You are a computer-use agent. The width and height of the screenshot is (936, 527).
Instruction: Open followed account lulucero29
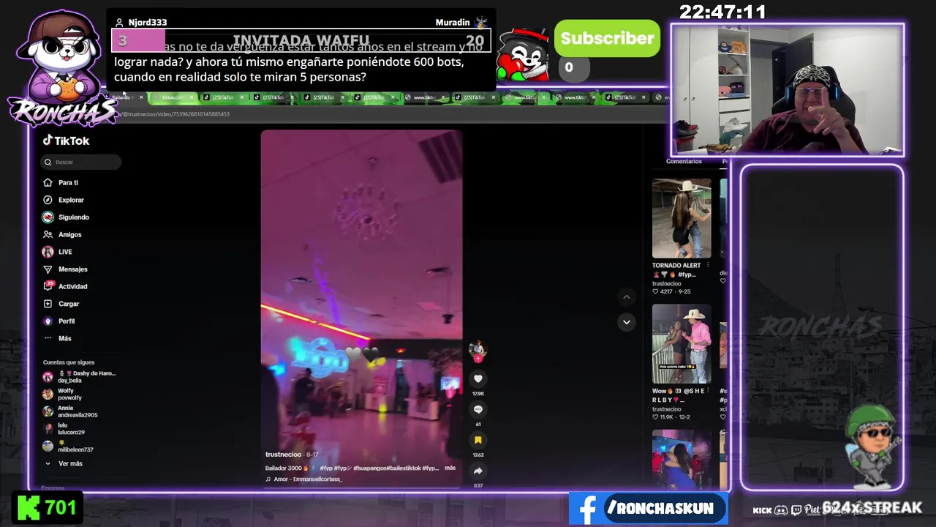point(71,429)
